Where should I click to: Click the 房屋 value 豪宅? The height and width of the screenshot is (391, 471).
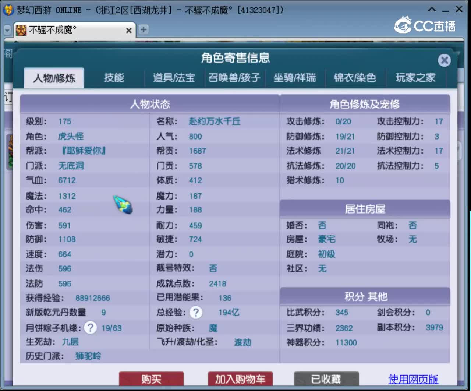[327, 239]
